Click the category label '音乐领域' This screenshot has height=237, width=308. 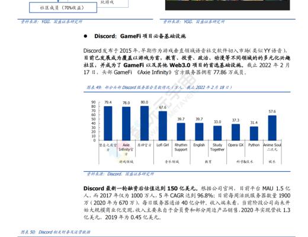[172, 162]
